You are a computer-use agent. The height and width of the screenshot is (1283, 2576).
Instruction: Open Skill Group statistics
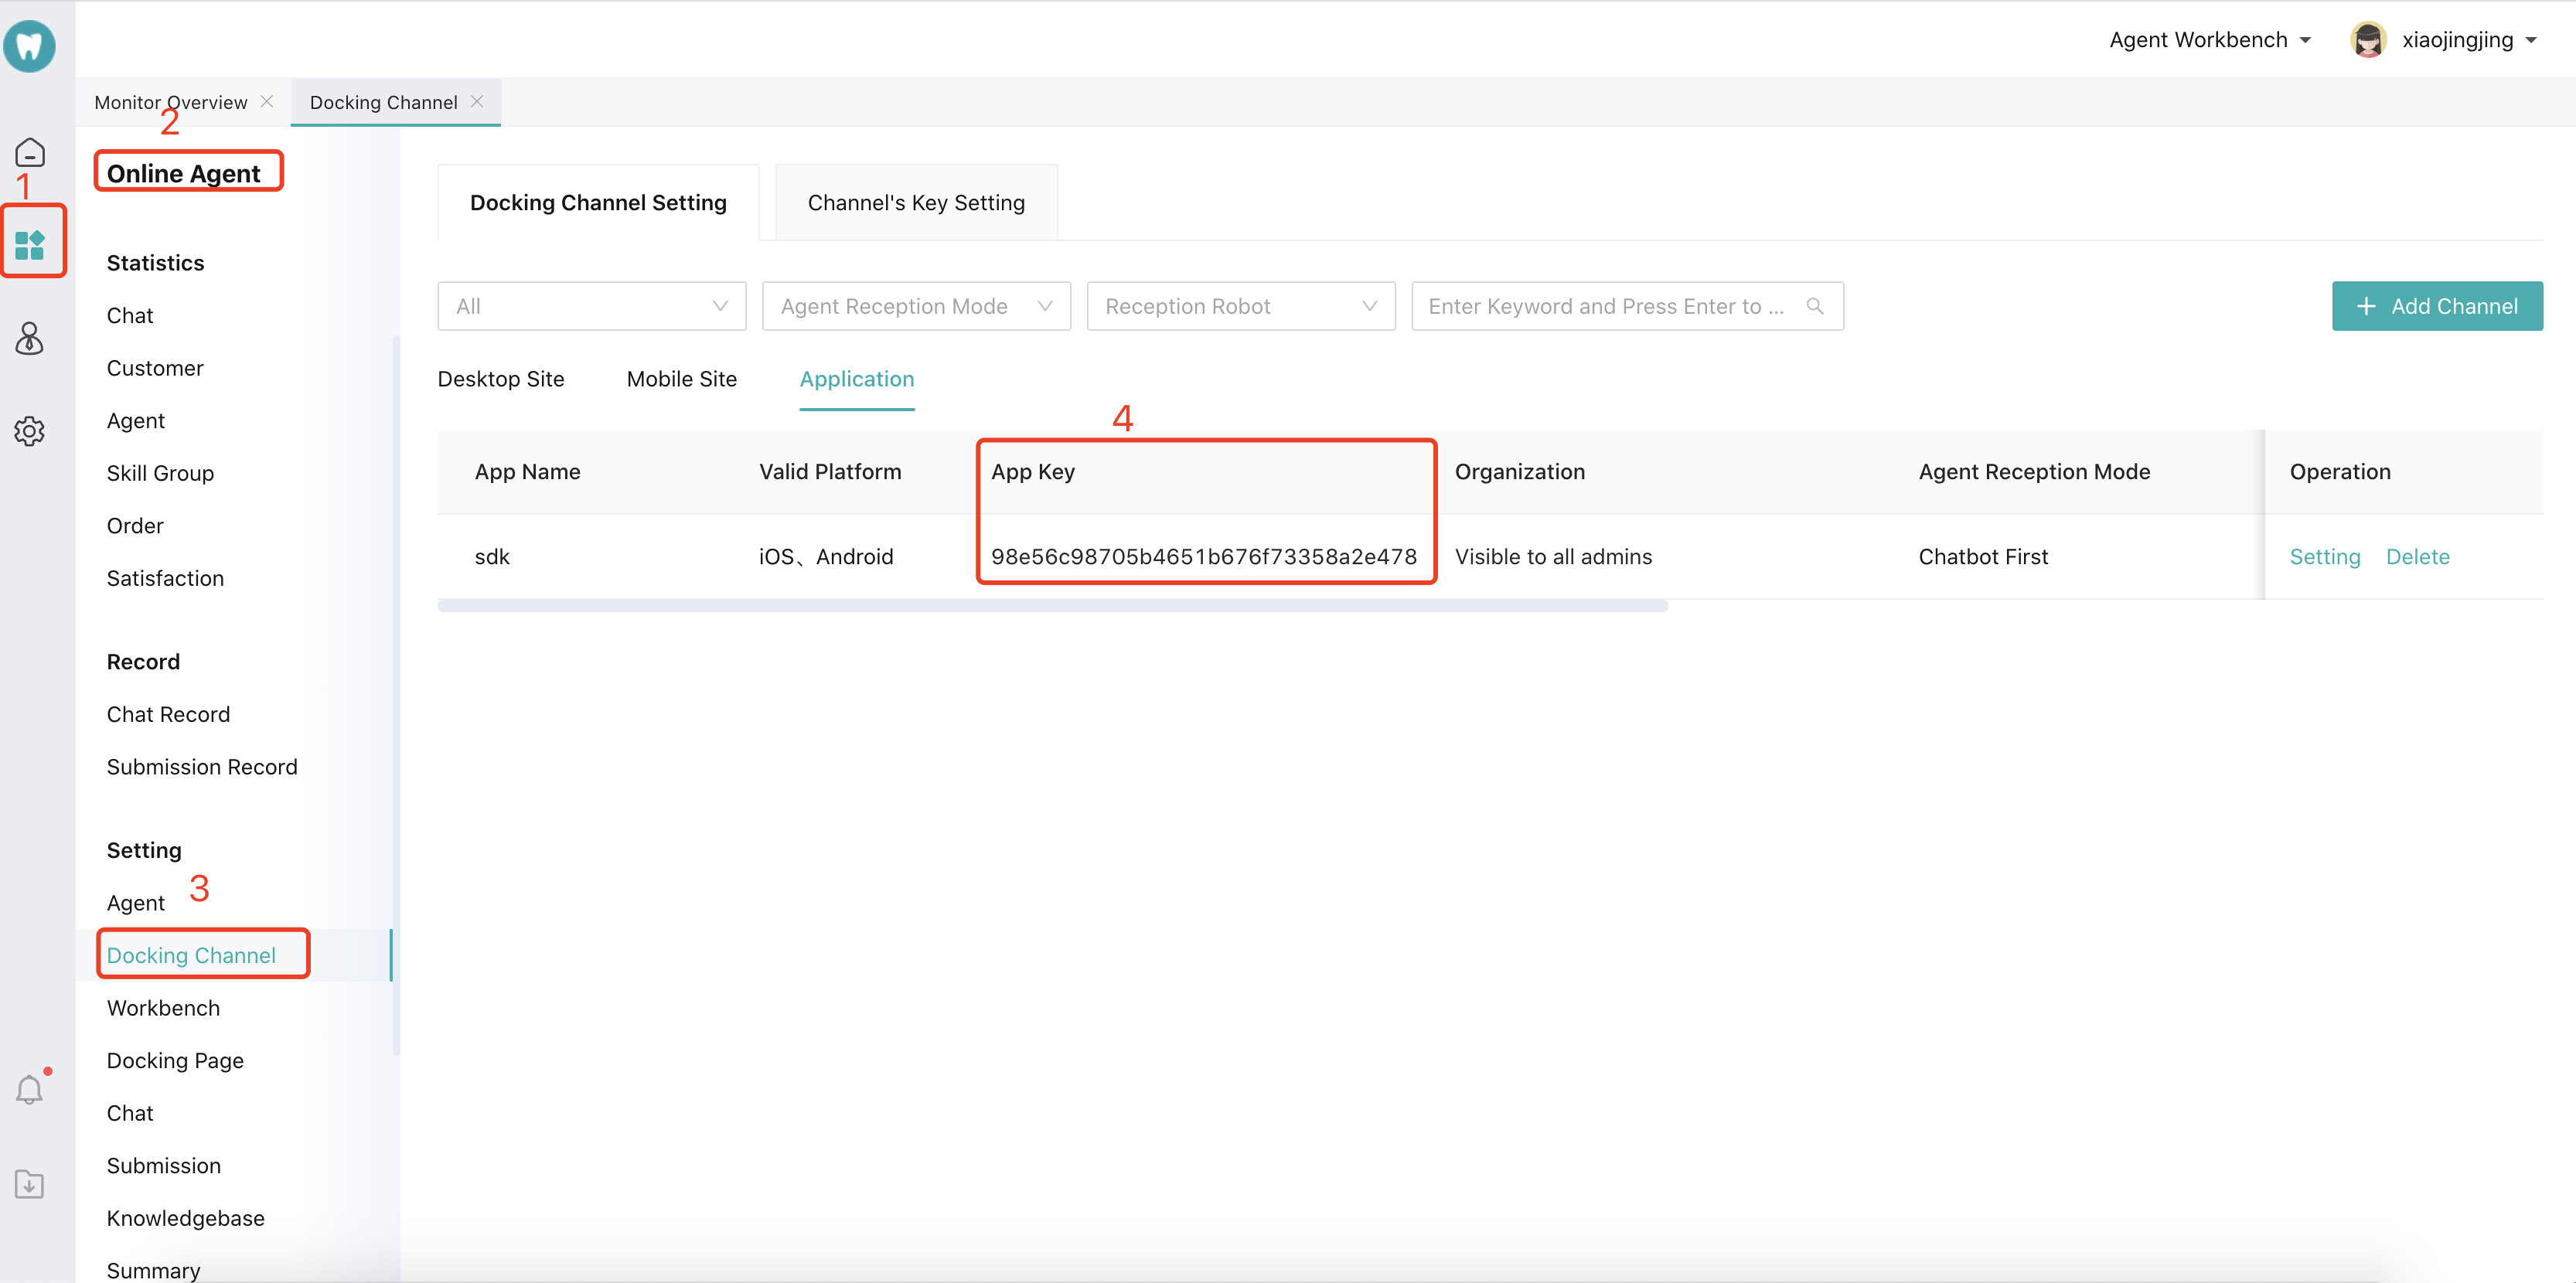(x=160, y=473)
